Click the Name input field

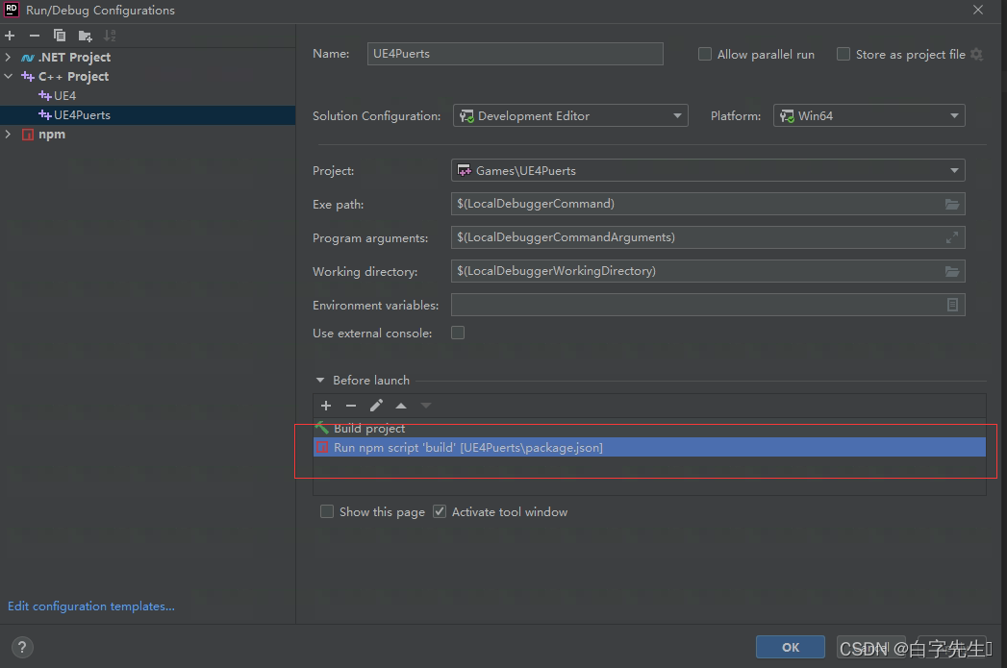(516, 54)
